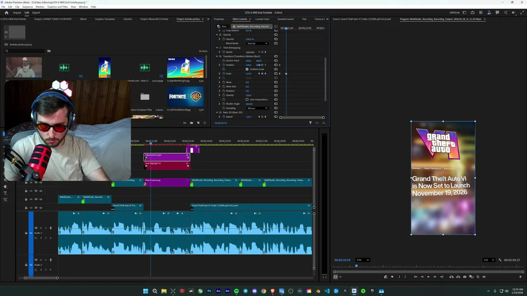Reset the Anchor Point parameter
The image size is (527, 296).
[276, 60]
